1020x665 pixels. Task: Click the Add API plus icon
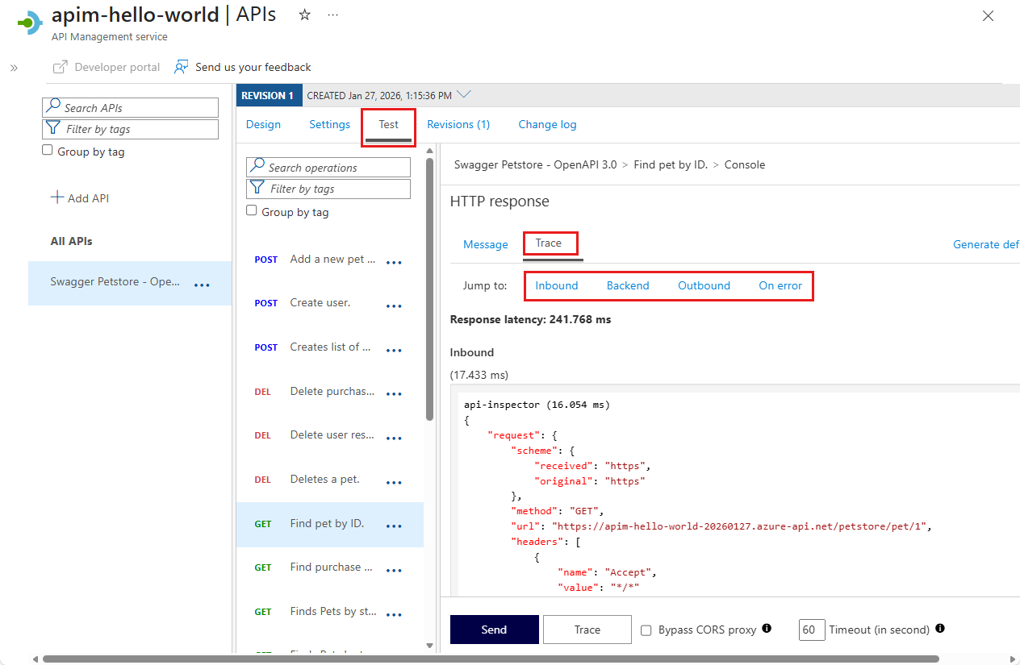tap(57, 197)
